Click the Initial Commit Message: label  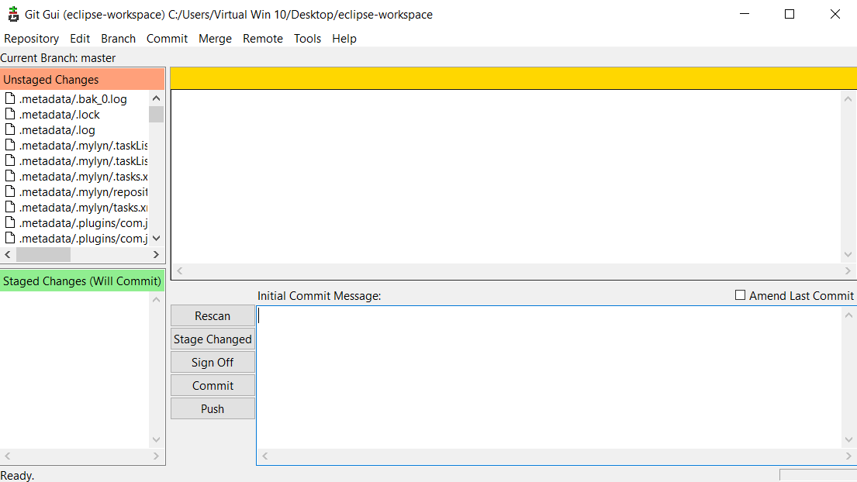click(320, 296)
